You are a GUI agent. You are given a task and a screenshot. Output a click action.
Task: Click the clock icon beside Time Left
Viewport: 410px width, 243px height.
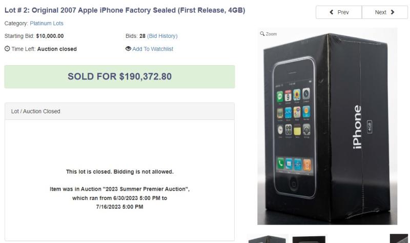tap(7, 49)
